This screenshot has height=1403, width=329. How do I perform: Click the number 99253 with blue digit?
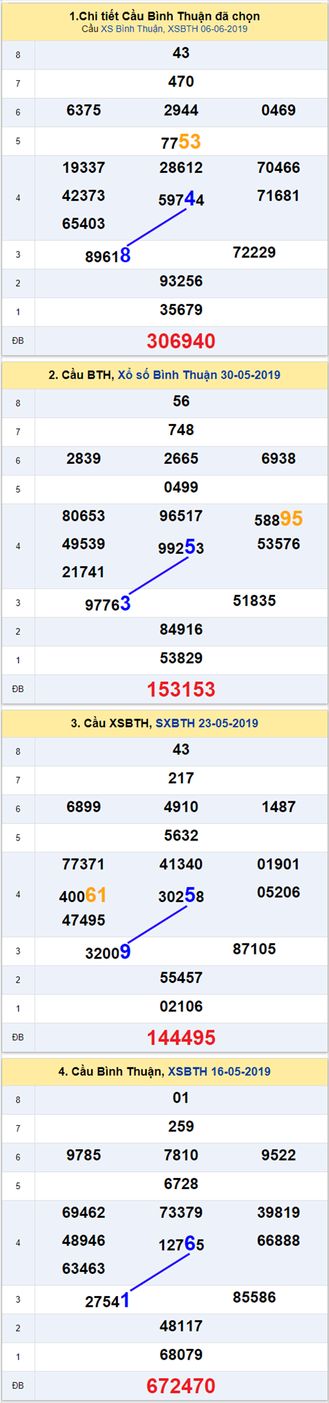click(181, 548)
